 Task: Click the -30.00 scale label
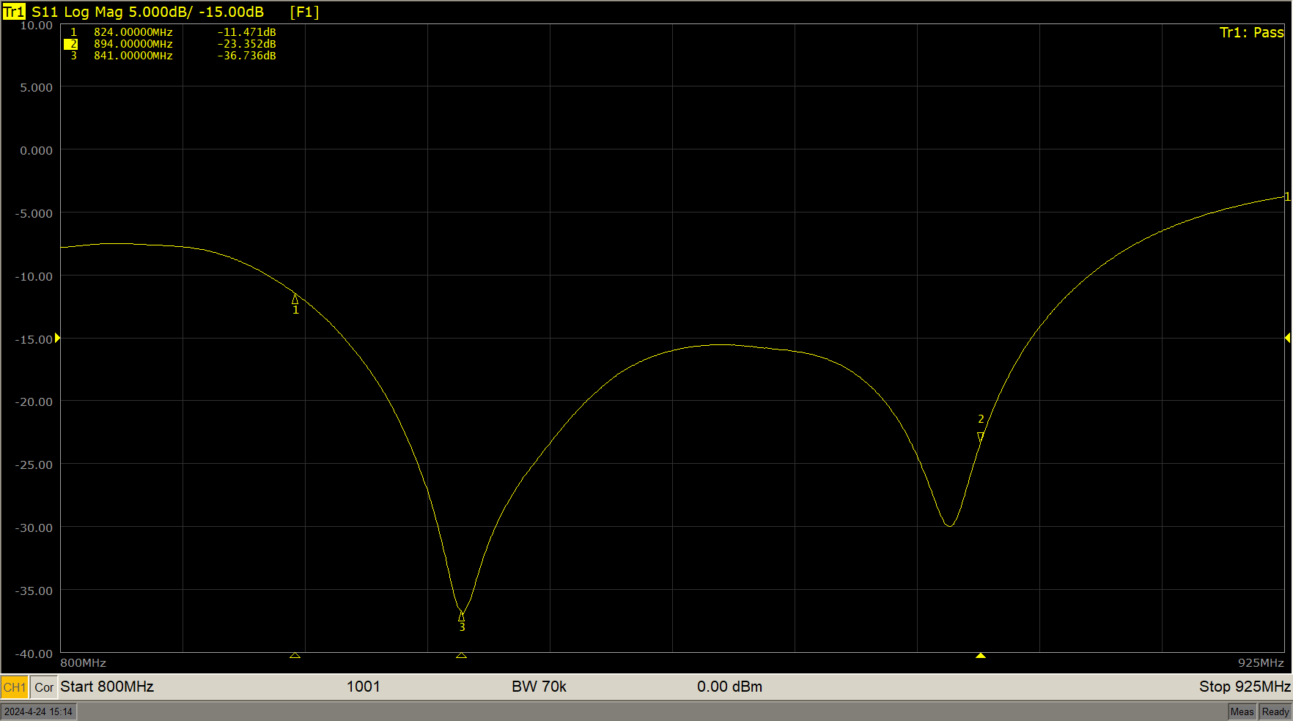click(34, 528)
